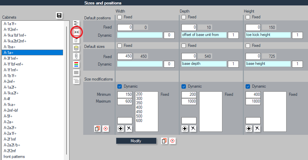Enable Fixed for default sizes Depth

(184, 46)
